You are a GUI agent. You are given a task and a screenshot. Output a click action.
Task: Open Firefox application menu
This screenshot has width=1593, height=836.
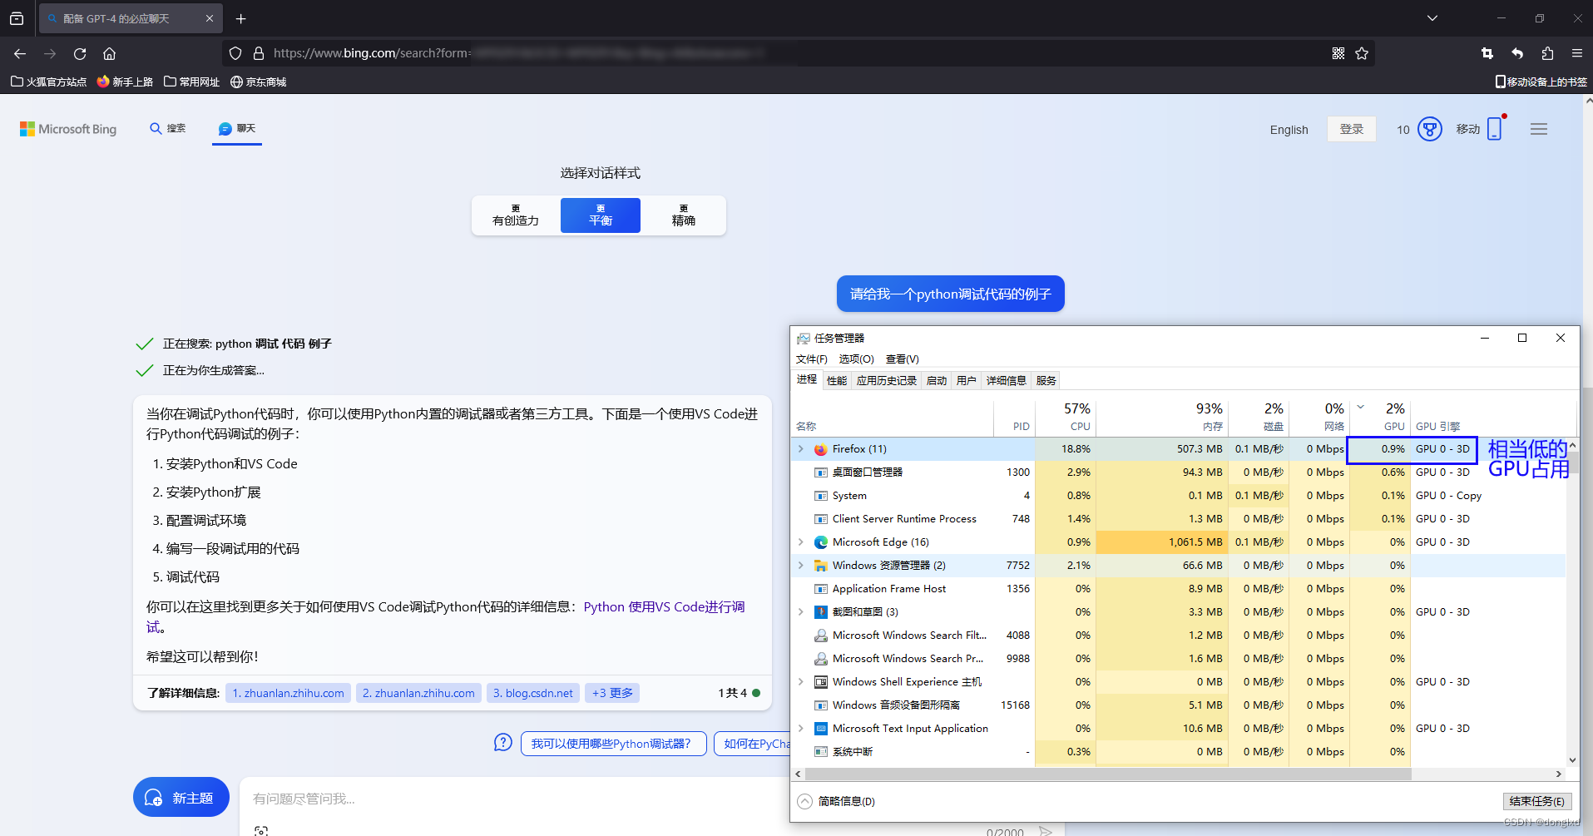point(1576,53)
